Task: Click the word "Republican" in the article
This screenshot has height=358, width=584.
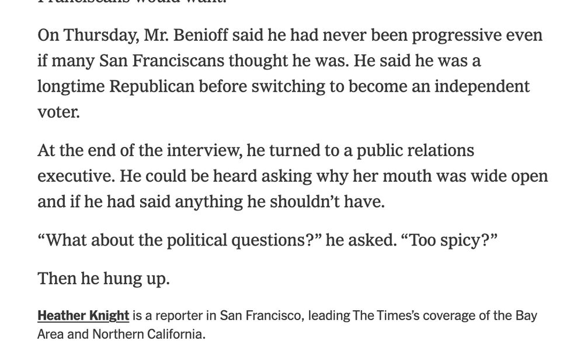Action: click(152, 86)
